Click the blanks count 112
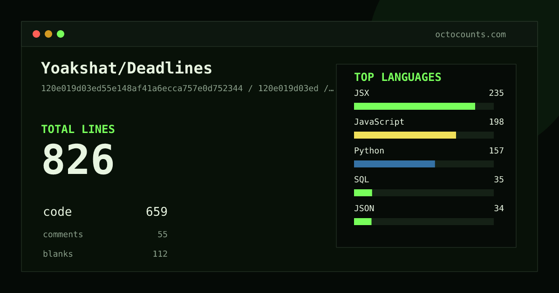 pyautogui.click(x=160, y=254)
